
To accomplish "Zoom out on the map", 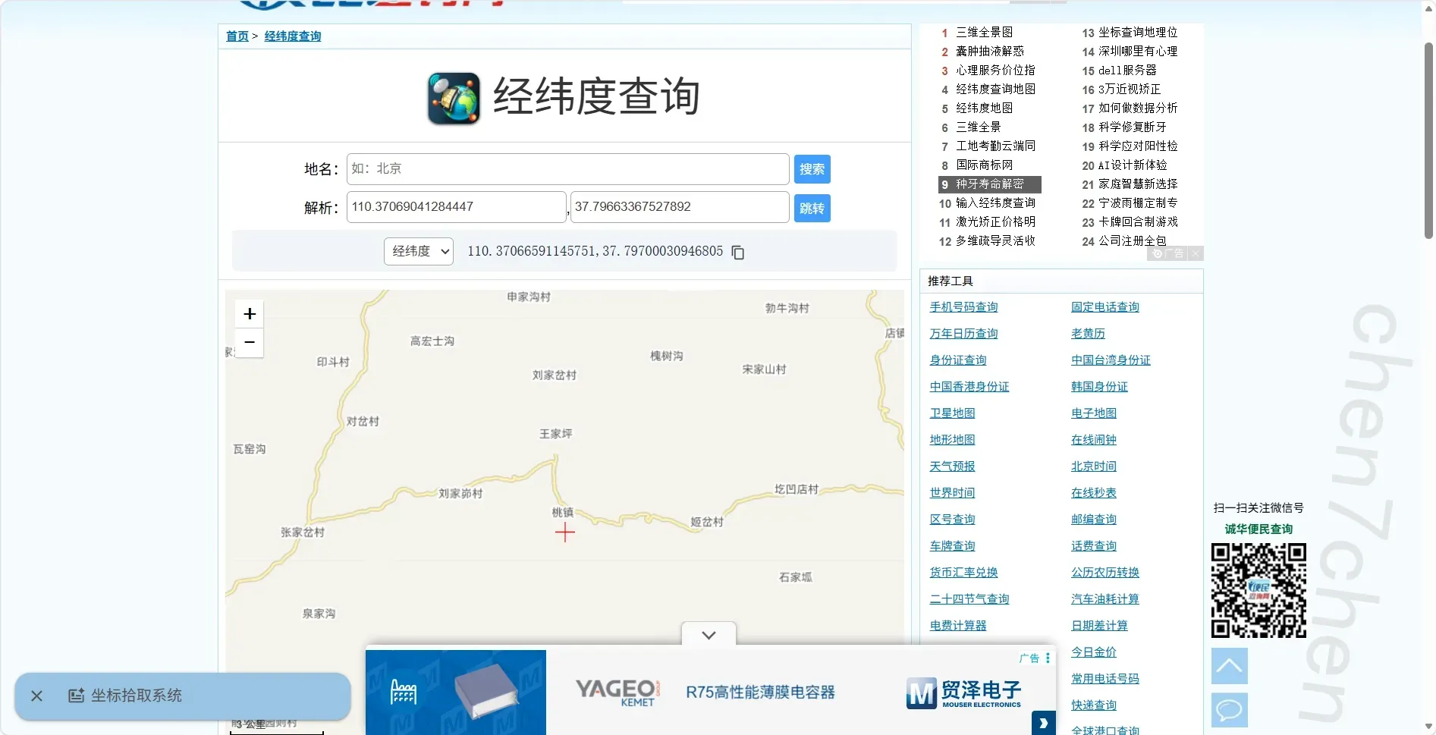I will tap(250, 342).
